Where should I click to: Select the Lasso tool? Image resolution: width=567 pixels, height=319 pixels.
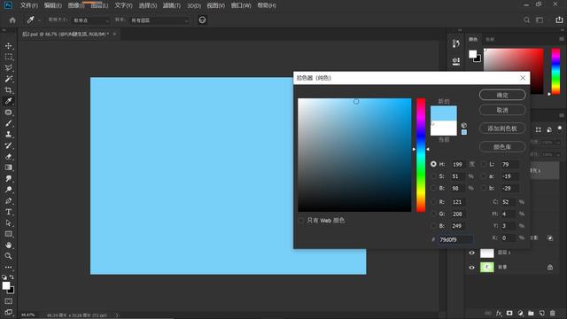pos(8,68)
